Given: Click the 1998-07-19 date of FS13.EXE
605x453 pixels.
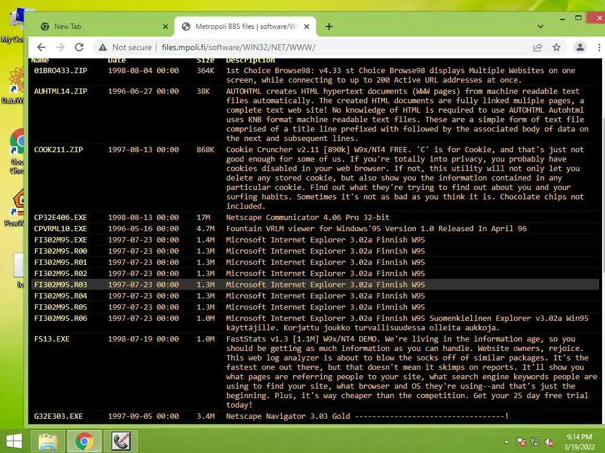Looking at the screenshot, I should point(143,339).
